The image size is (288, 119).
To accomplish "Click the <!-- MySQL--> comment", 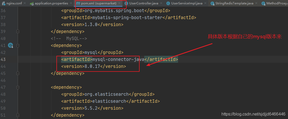I will click(69, 38).
